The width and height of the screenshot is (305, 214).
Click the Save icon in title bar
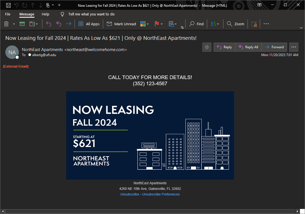point(8,5)
